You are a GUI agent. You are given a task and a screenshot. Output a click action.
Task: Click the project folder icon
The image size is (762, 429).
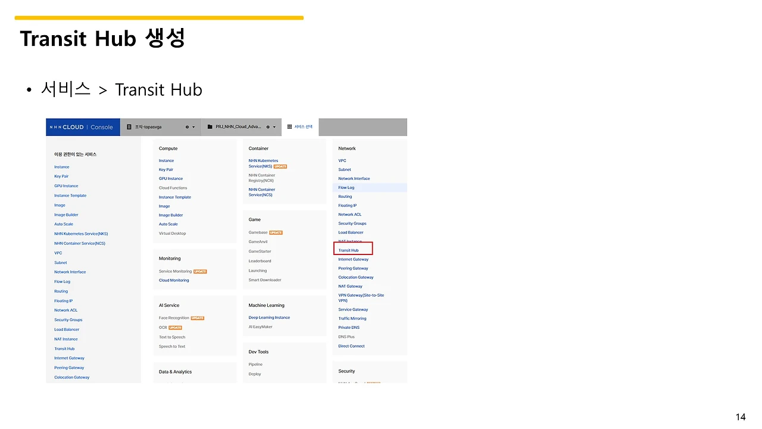(211, 127)
